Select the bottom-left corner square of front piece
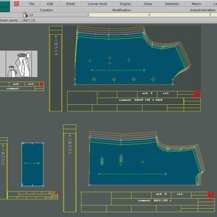 [x=75, y=84]
